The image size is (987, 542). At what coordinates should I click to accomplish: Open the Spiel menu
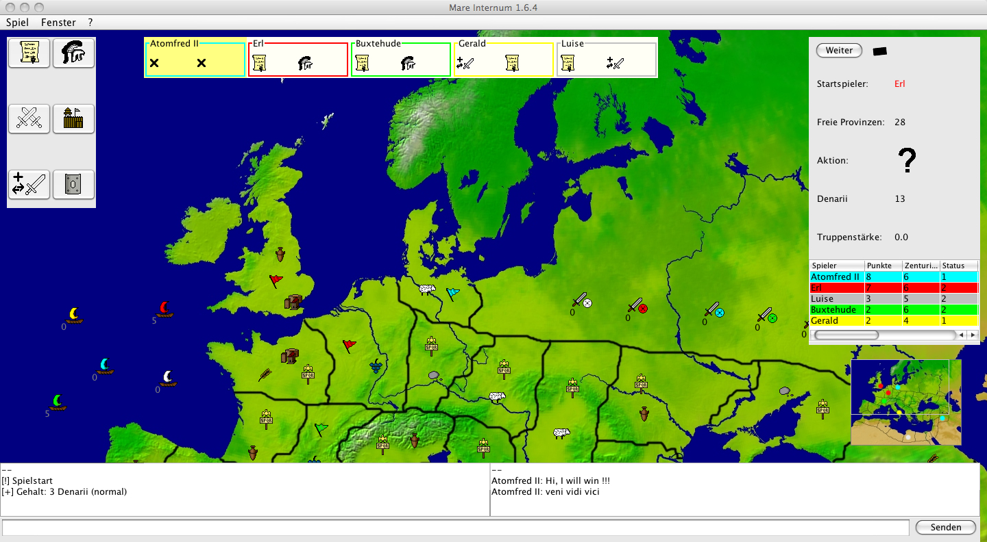pyautogui.click(x=17, y=23)
